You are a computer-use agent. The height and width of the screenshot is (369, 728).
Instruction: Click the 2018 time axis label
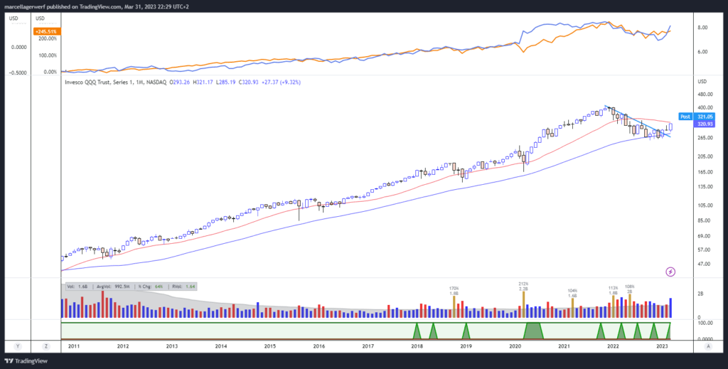click(417, 346)
